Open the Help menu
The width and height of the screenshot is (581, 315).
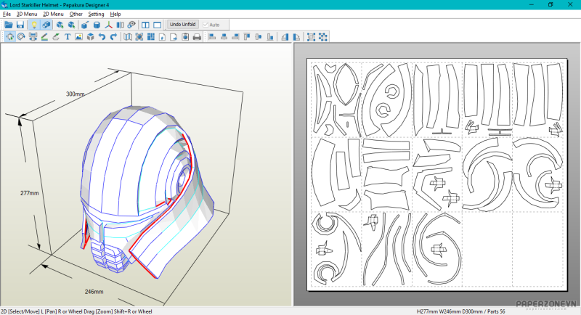point(115,14)
